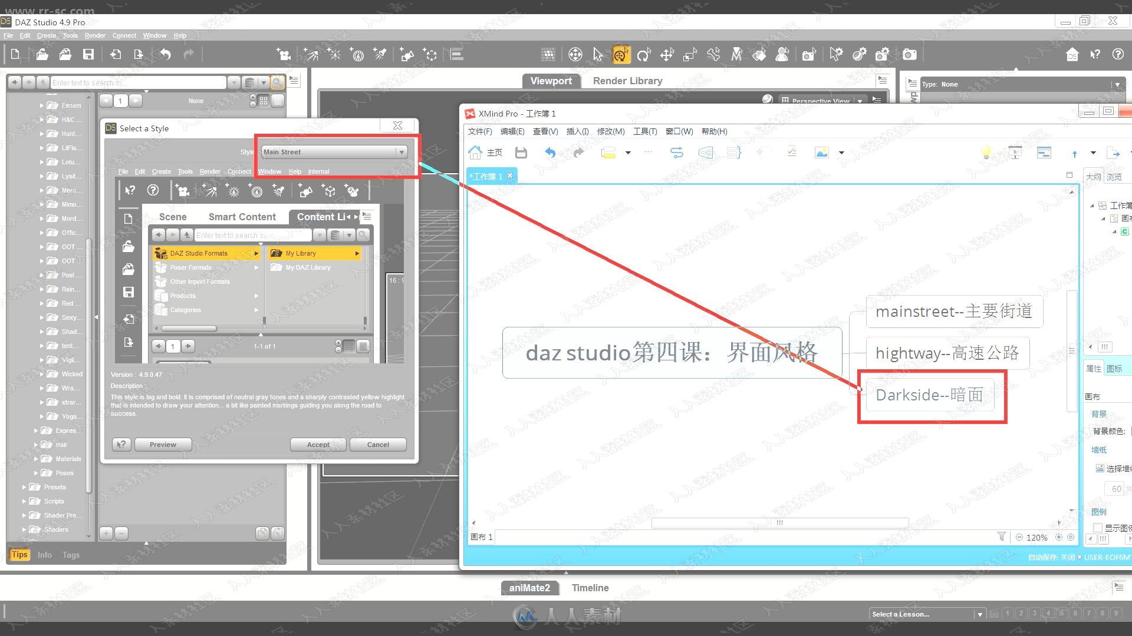Click the search magnifier in content library panel
This screenshot has width=1132, height=636.
point(277,82)
